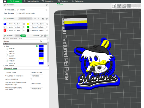Click the Arrange all objects tool
The image size is (144, 108).
coord(129,6)
